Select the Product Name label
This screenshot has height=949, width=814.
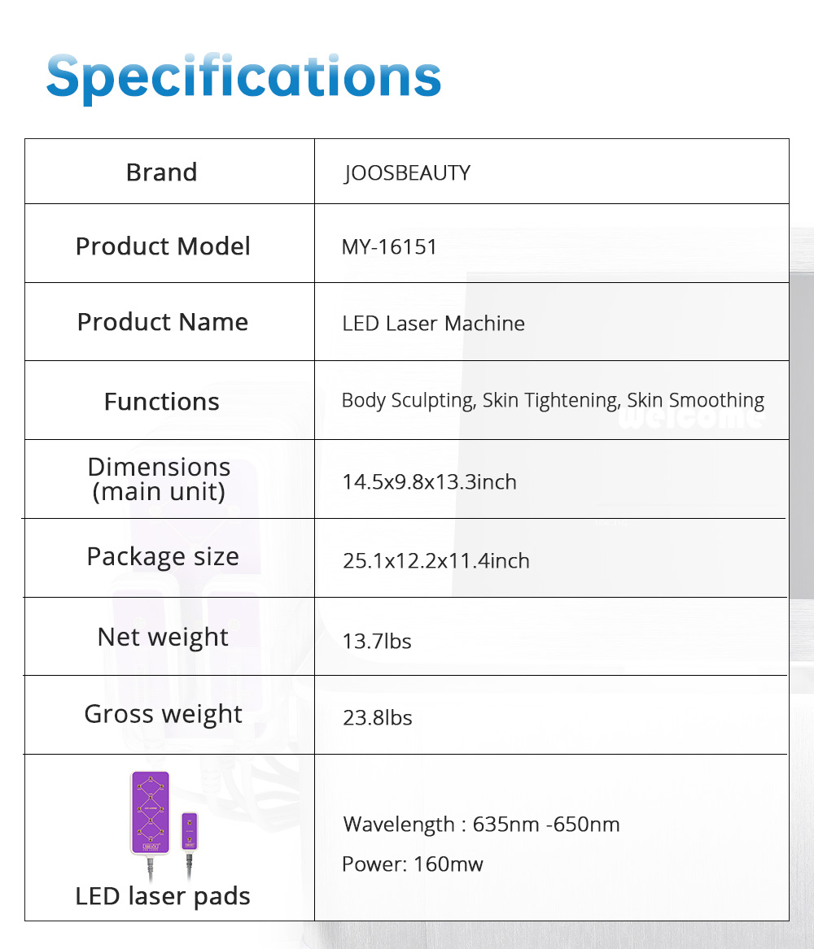[163, 322]
